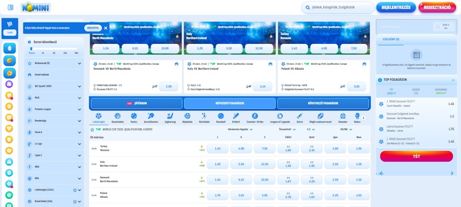Show more sports with the right arrow
Viewport: 461px width, 207px height.
click(x=364, y=118)
